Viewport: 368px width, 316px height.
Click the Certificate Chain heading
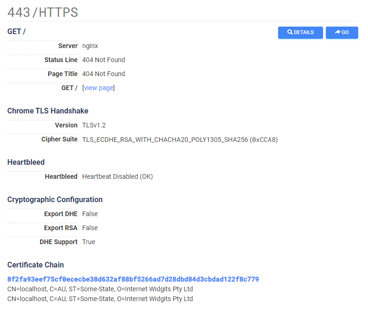click(x=36, y=265)
